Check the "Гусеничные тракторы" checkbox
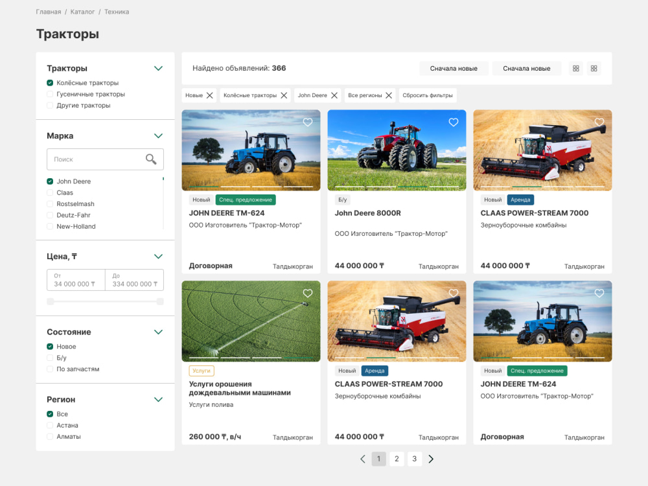Screen dimensions: 648x486 coord(50,94)
